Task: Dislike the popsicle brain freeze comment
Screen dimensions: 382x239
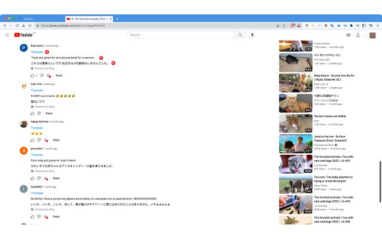Action: pyautogui.click(x=39, y=178)
